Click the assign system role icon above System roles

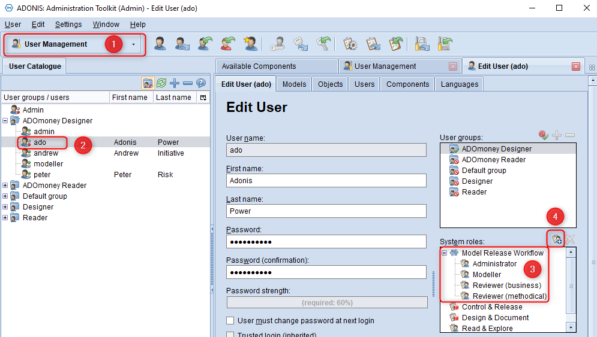point(557,239)
